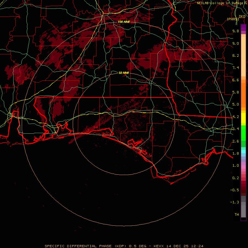
Task: Click the 4.2 value on color scale
Action: [236, 117]
